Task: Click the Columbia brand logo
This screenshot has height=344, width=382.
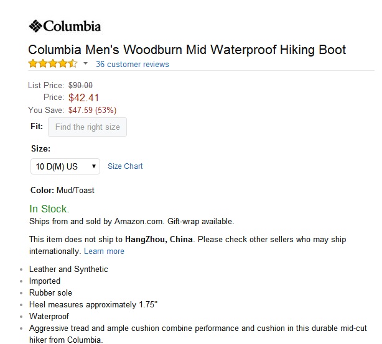Action: point(65,26)
